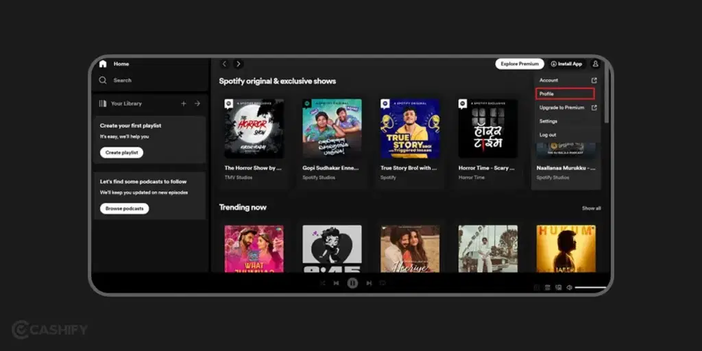Image resolution: width=702 pixels, height=351 pixels.
Task: Collapse Your Library panel icon
Action: pyautogui.click(x=103, y=104)
